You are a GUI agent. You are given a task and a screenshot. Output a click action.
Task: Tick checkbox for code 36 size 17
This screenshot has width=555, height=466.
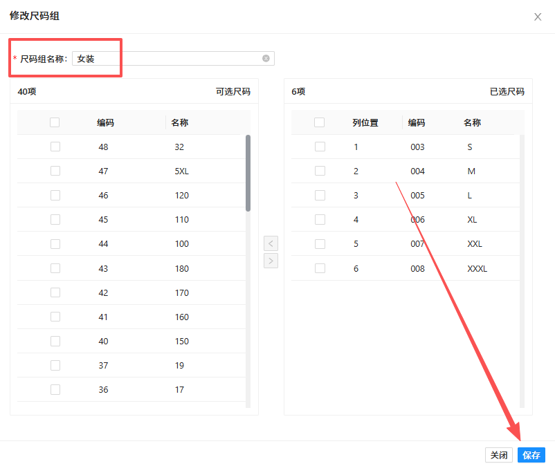coord(55,389)
